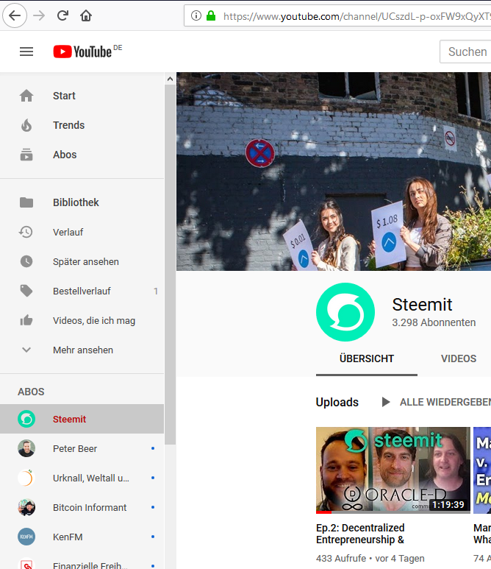This screenshot has height=569, width=491.
Task: Click the YouTube URL address bar
Action: pyautogui.click(x=337, y=16)
